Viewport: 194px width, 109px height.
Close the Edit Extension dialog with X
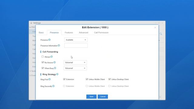pyautogui.click(x=155, y=28)
